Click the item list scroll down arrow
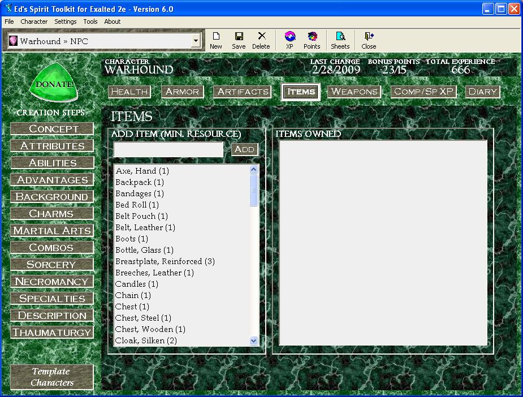The width and height of the screenshot is (523, 397). pos(253,340)
